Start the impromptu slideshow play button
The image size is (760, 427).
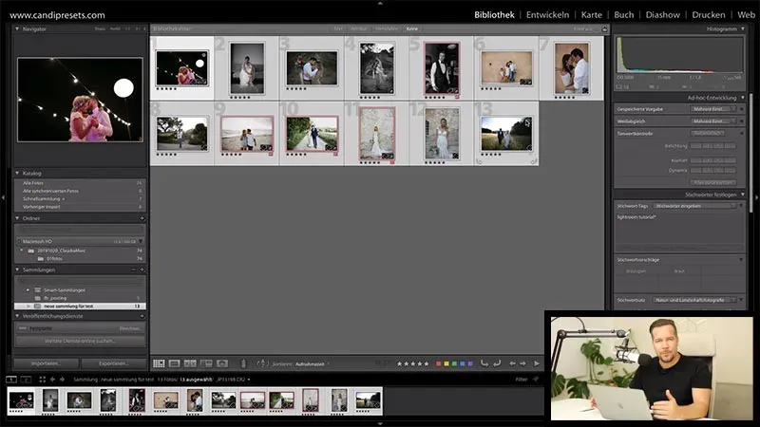537,363
